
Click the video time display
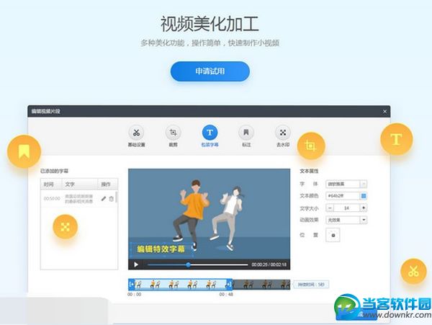(269, 264)
